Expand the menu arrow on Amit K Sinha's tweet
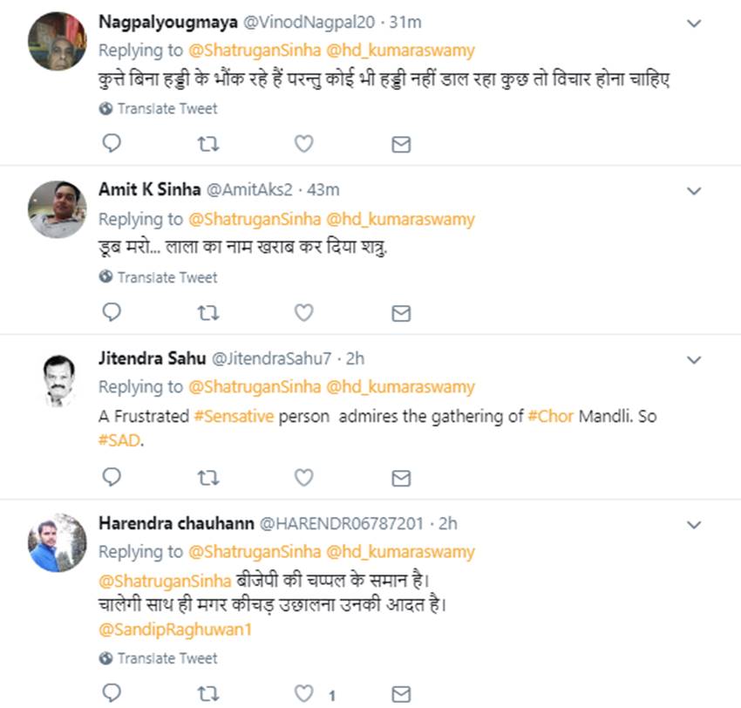Screen dimensions: 741x708 click(x=694, y=190)
